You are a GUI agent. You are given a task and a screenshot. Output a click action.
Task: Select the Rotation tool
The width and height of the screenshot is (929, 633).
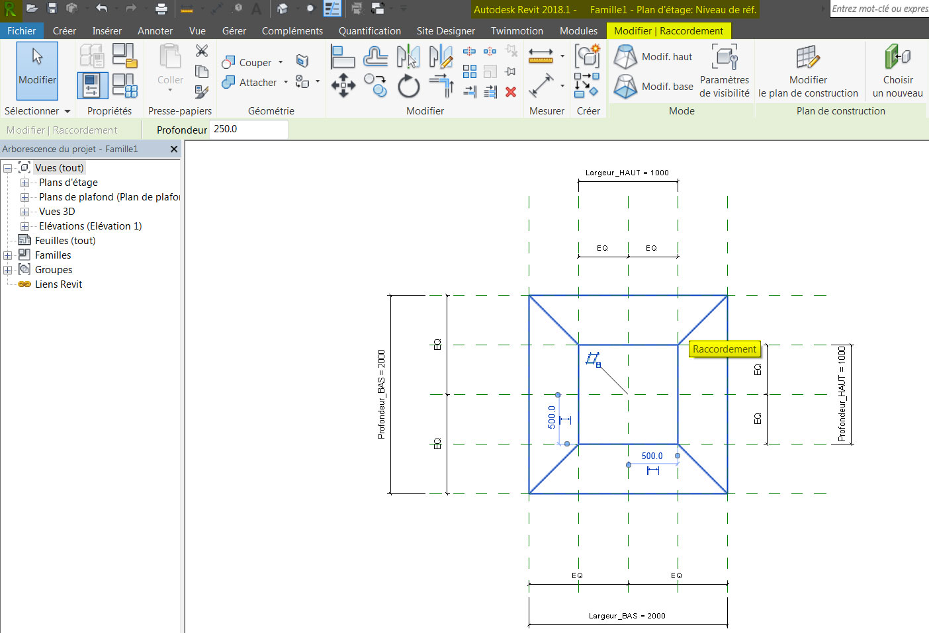tap(408, 86)
